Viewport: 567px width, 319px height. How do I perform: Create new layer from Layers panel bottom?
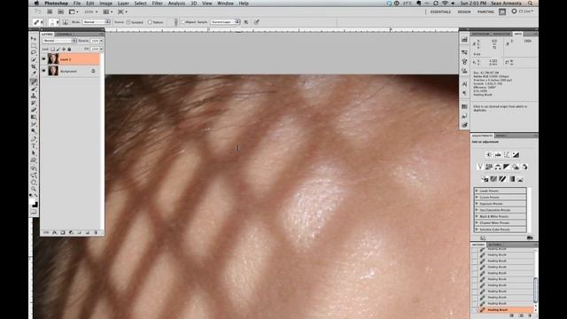[88, 232]
